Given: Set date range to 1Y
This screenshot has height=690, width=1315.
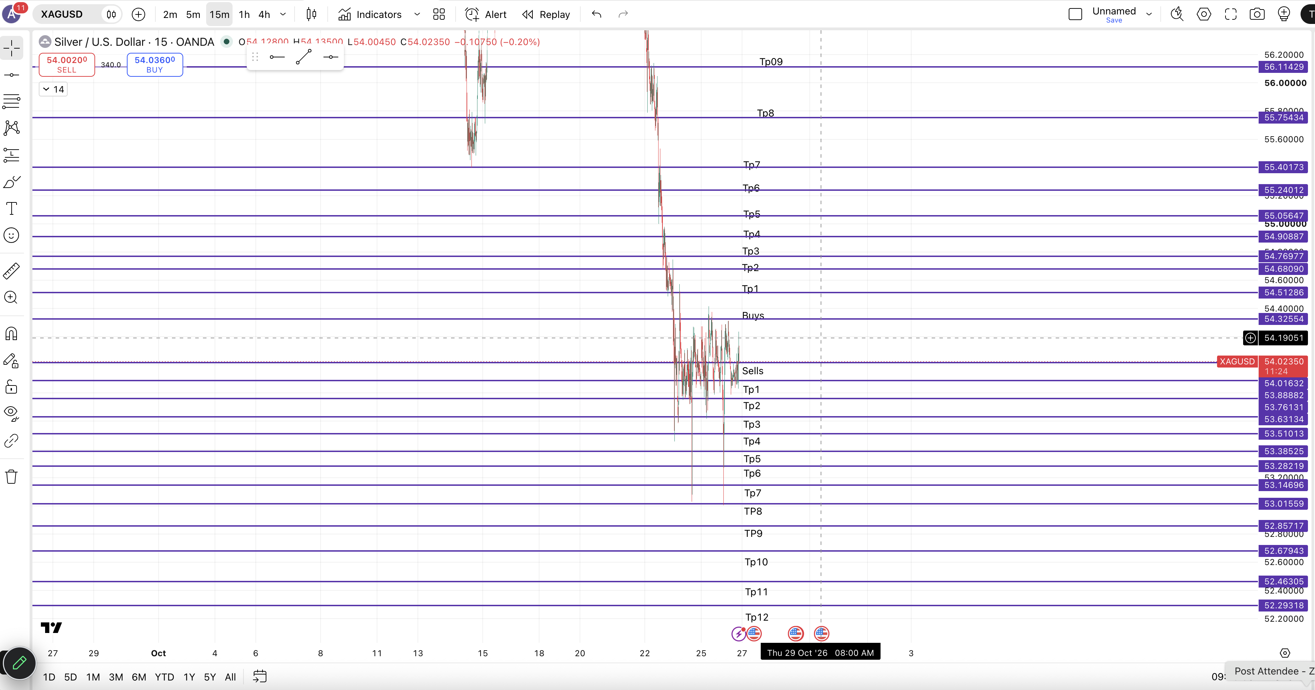Looking at the screenshot, I should 189,677.
